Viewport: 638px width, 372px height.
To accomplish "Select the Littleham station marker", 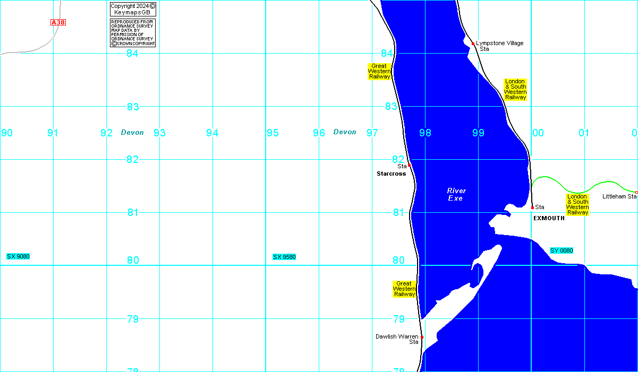I will point(636,192).
